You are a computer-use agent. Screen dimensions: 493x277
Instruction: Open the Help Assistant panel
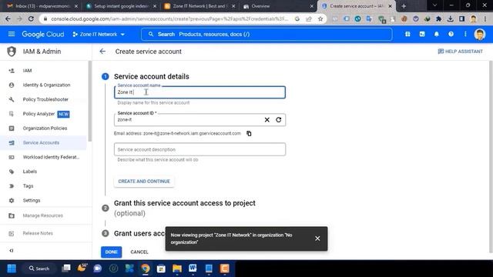(x=461, y=52)
